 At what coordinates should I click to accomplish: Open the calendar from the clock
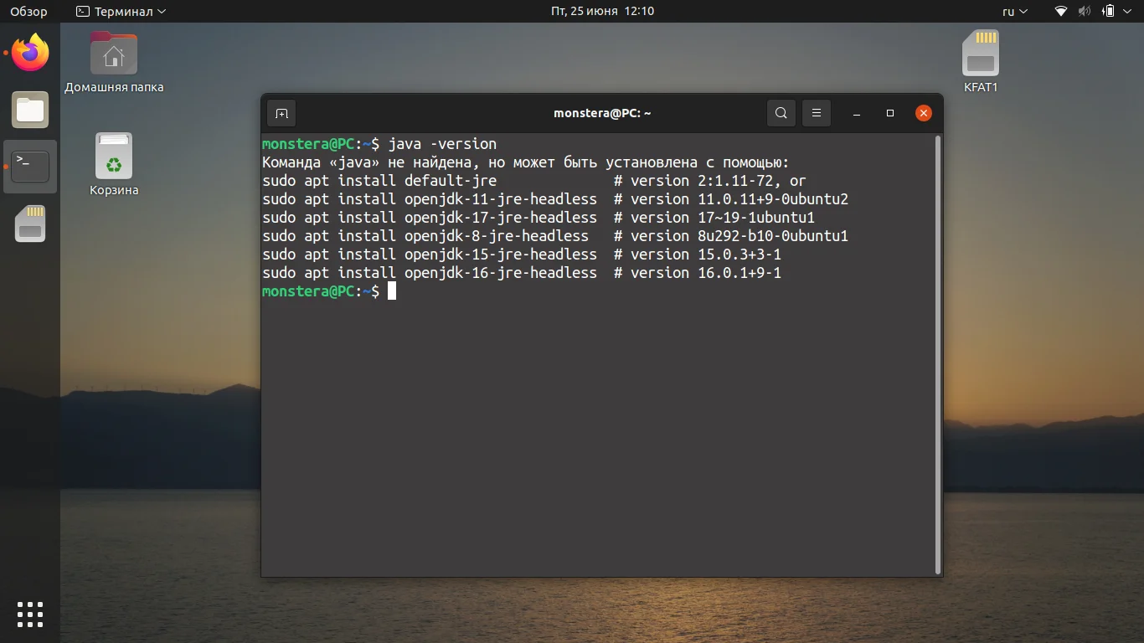click(x=602, y=12)
